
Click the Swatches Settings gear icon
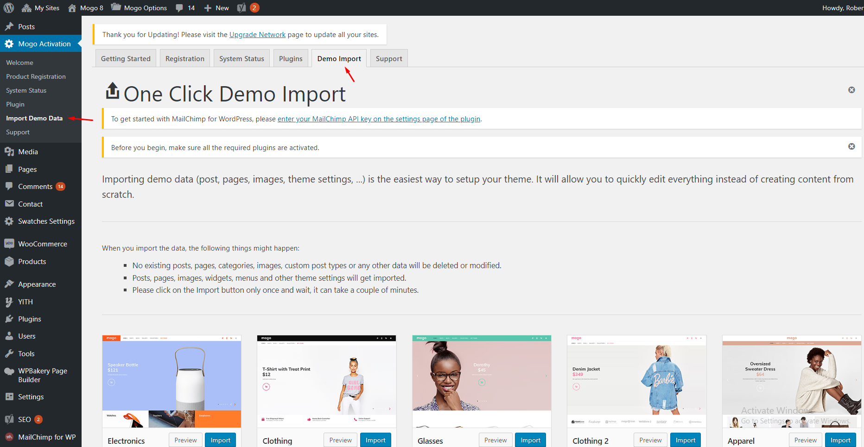pos(9,221)
